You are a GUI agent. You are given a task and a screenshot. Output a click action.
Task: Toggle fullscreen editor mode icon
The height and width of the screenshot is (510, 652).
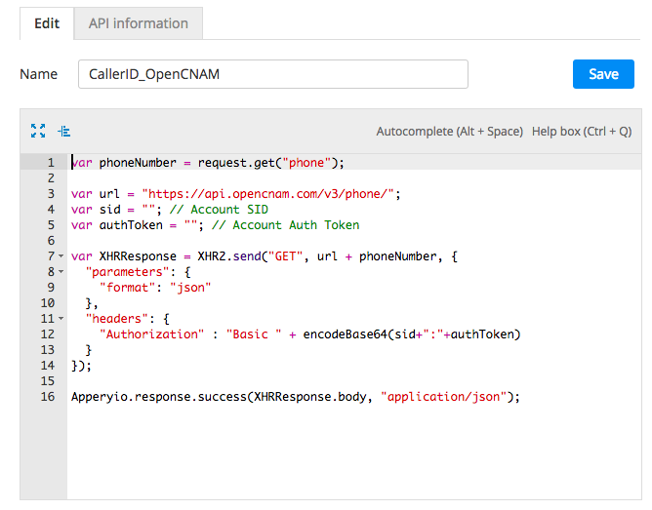38,131
